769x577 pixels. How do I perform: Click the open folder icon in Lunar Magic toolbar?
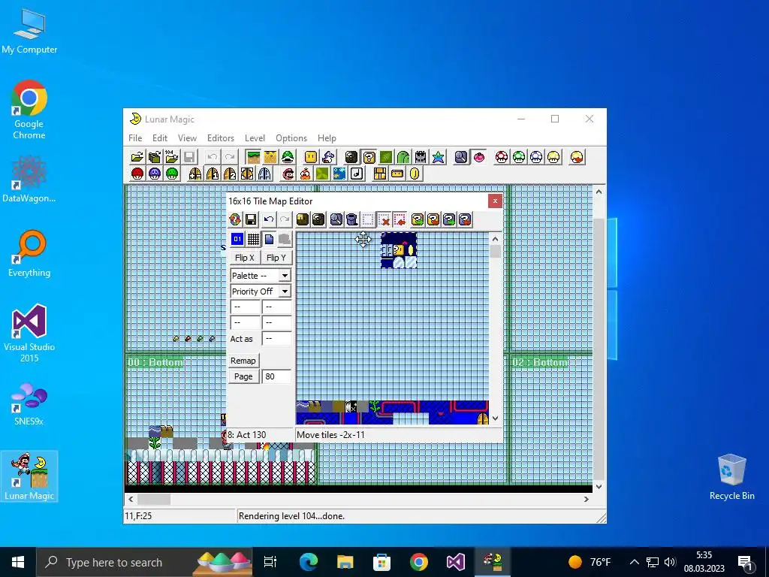click(137, 157)
